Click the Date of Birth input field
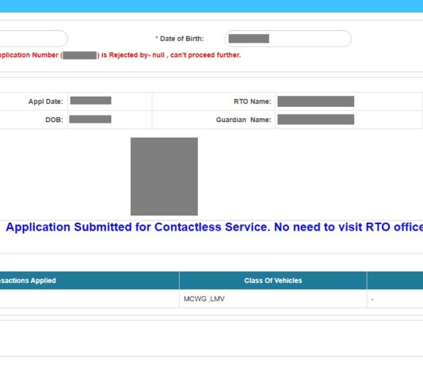Screen dimensions: 423x366 [x=288, y=39]
